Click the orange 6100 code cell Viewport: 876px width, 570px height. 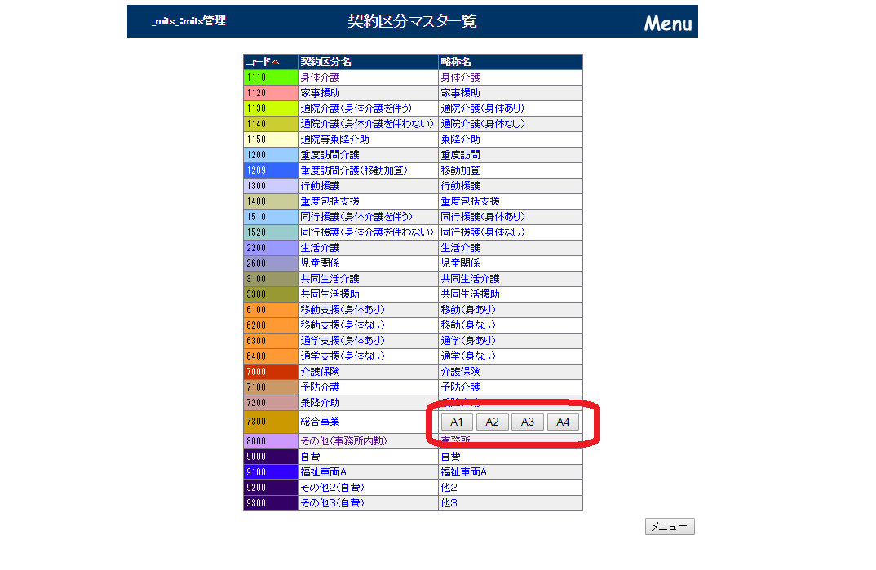(x=270, y=310)
